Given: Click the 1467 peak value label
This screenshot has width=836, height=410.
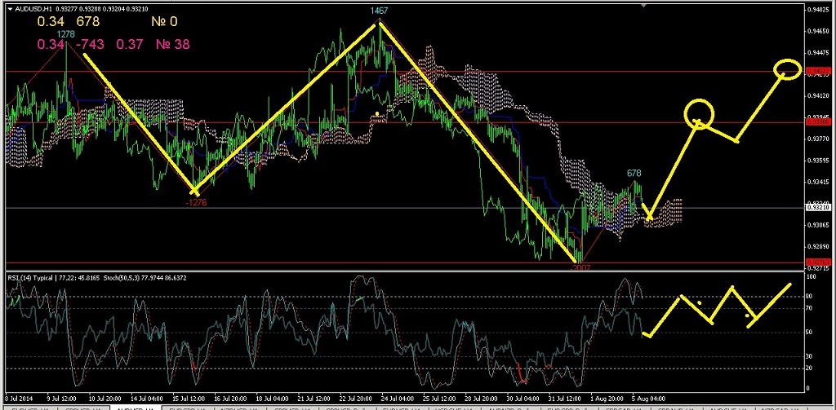Looking at the screenshot, I should tap(378, 11).
